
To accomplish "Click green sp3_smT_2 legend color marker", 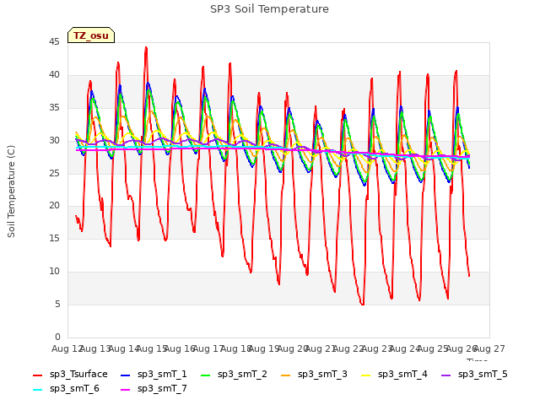I will (x=206, y=375).
